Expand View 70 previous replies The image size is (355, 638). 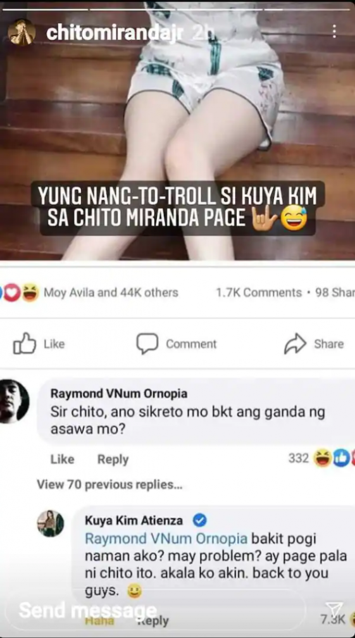click(x=109, y=485)
